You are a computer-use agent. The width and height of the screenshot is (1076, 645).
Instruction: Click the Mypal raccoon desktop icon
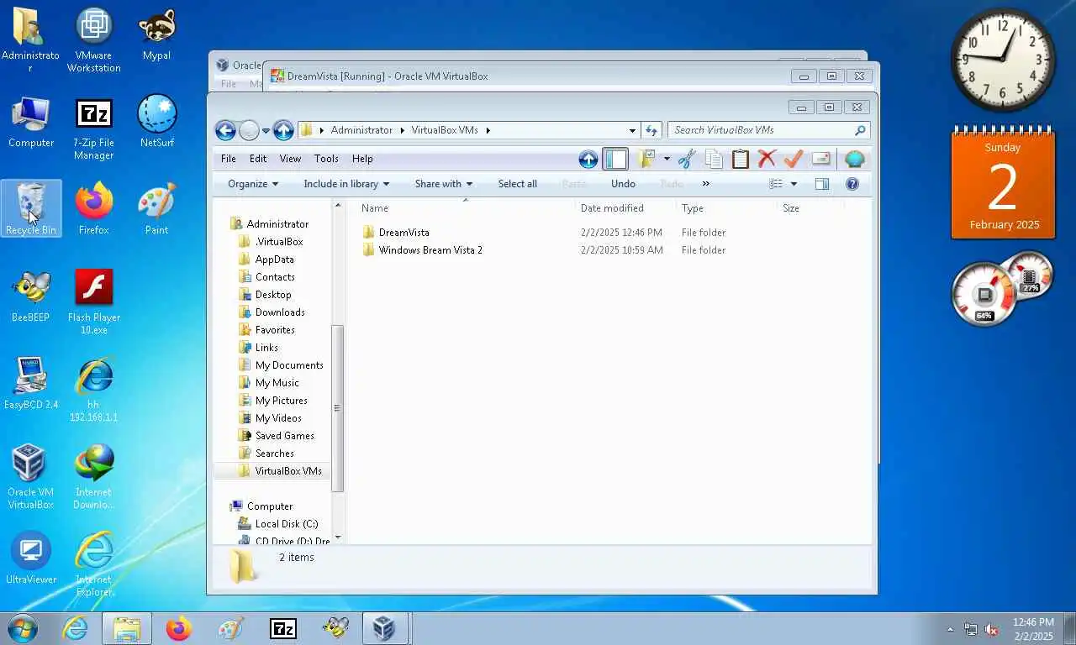[x=156, y=34]
